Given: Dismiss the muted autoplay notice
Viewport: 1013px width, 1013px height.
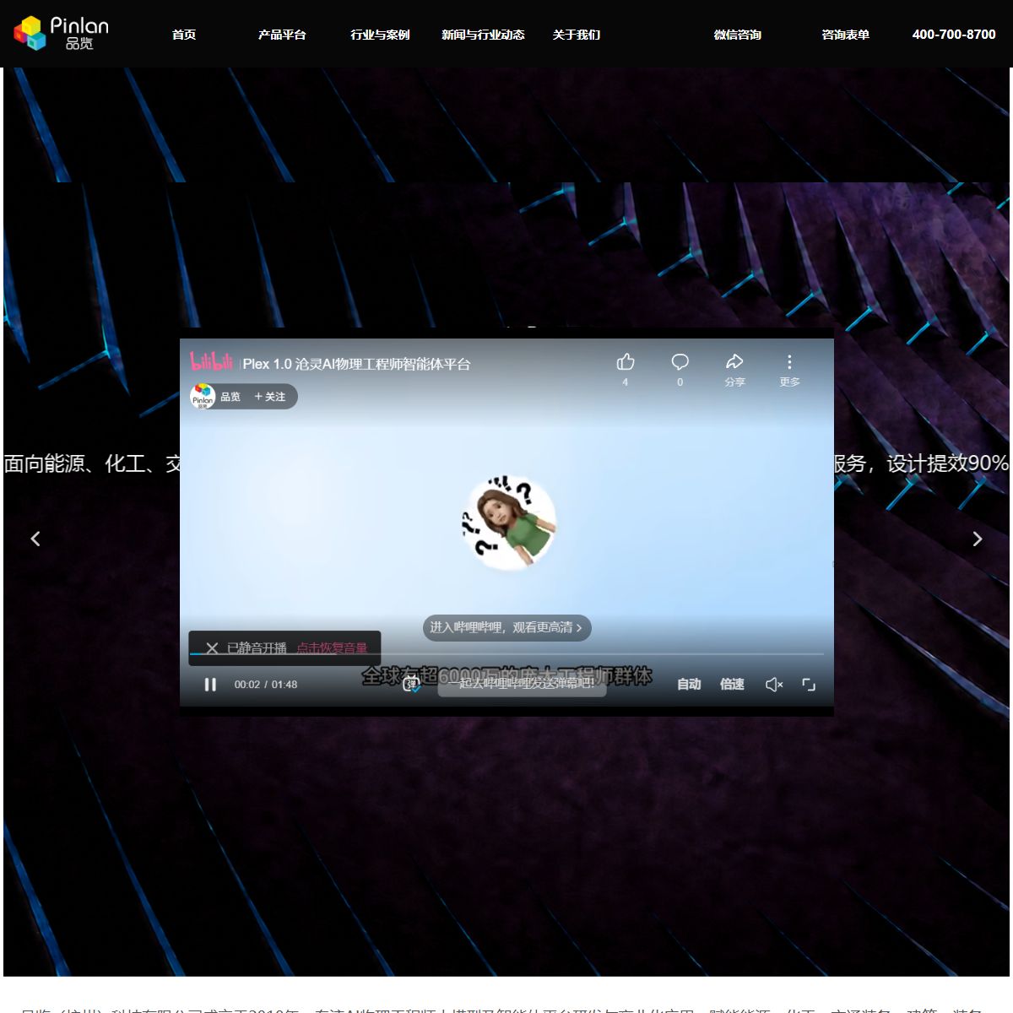Looking at the screenshot, I should (x=212, y=648).
